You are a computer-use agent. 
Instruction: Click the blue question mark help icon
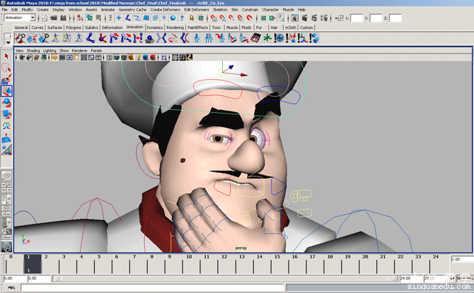(x=182, y=18)
